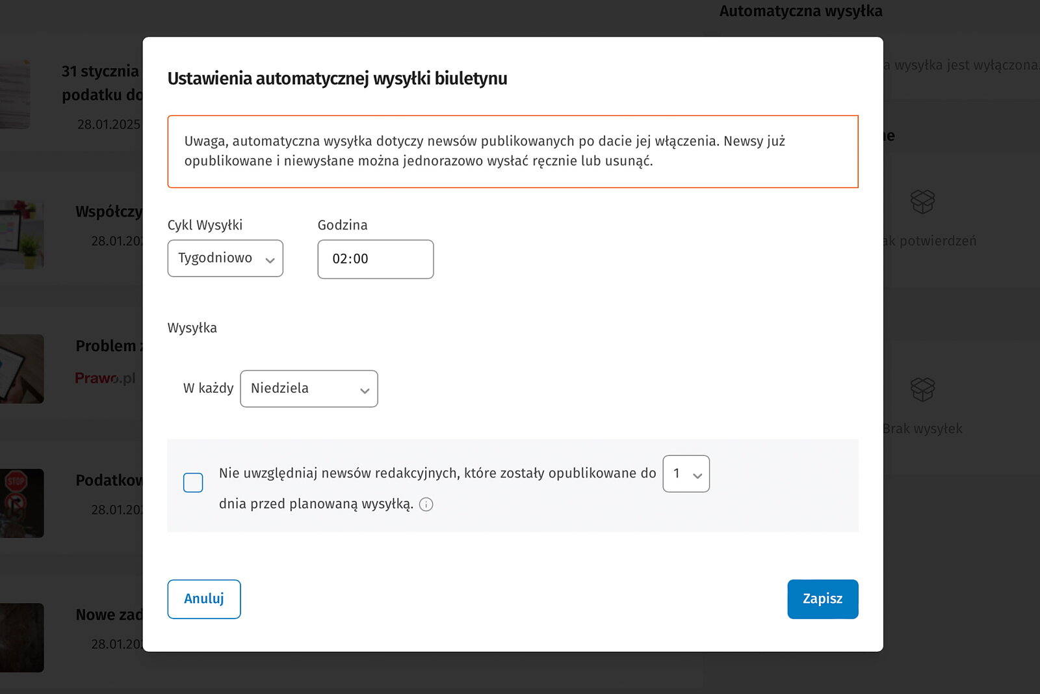Viewport: 1040px width, 694px height.
Task: Click the orange-bordered Uwaga warning notice
Action: click(513, 152)
